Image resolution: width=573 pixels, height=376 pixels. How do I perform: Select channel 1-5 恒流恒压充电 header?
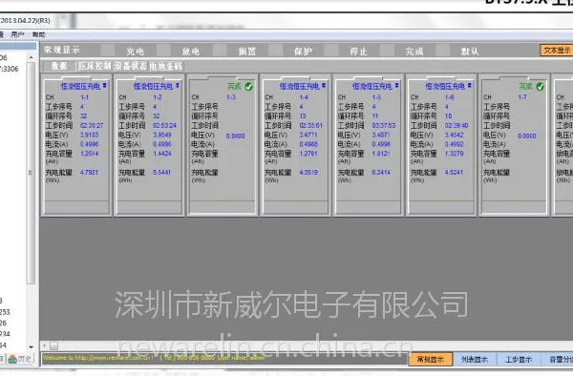click(x=372, y=86)
